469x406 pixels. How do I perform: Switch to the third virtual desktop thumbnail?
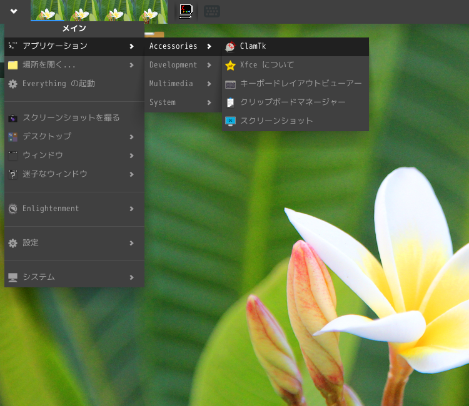[x=116, y=11]
